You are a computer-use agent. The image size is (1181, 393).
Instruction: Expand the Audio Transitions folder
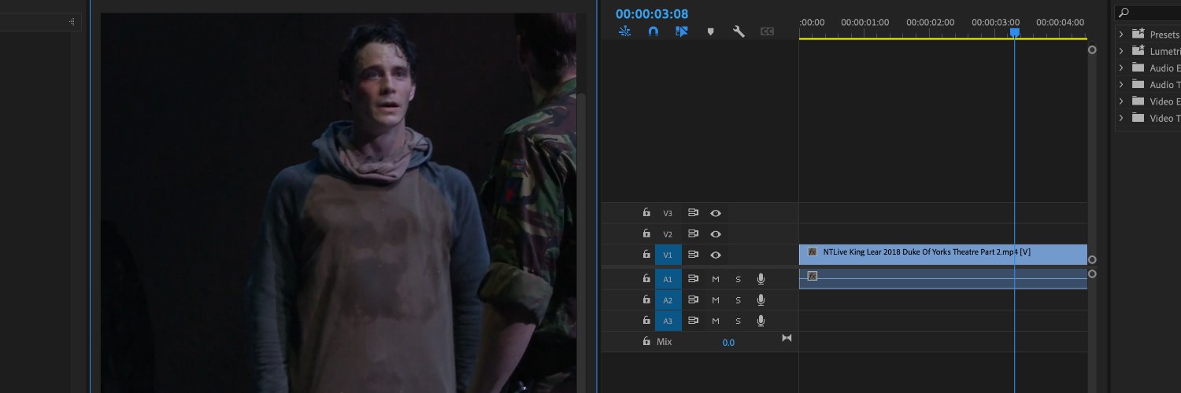tap(1121, 84)
